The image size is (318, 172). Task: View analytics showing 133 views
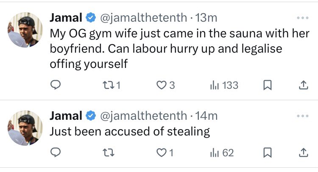224,85
